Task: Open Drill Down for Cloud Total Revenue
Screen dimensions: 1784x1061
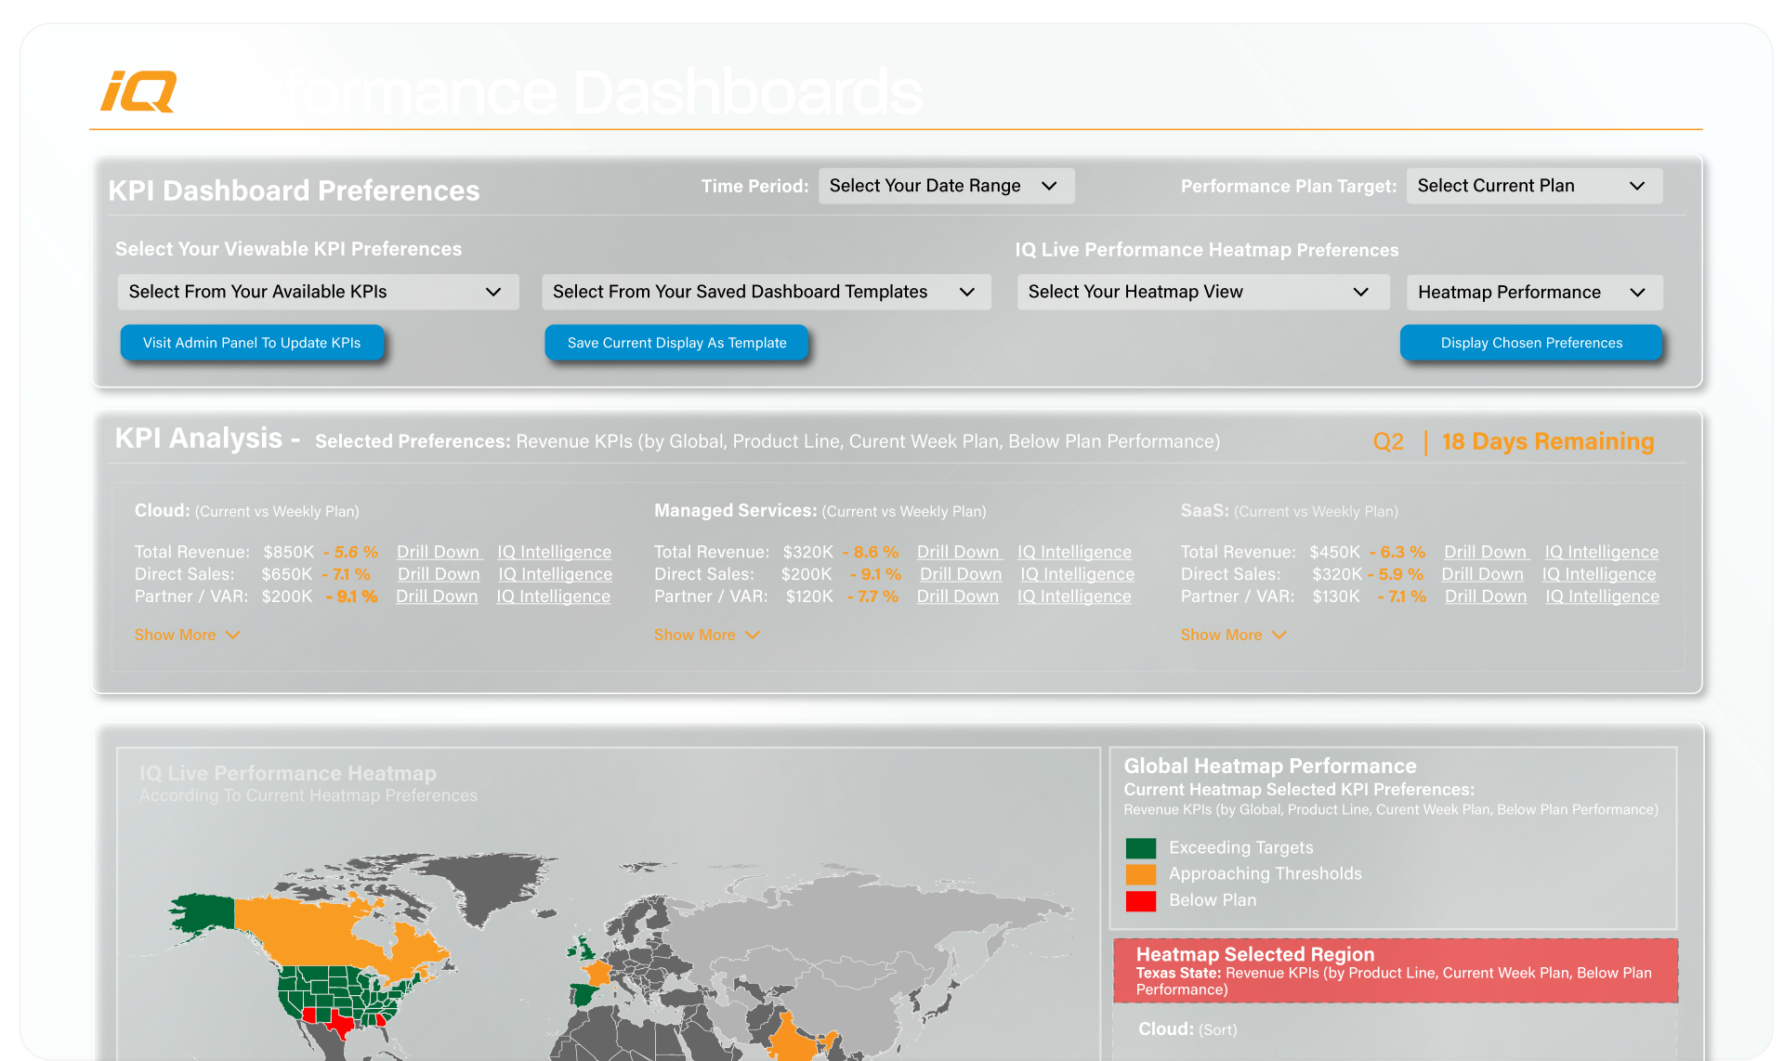Action: (x=438, y=552)
